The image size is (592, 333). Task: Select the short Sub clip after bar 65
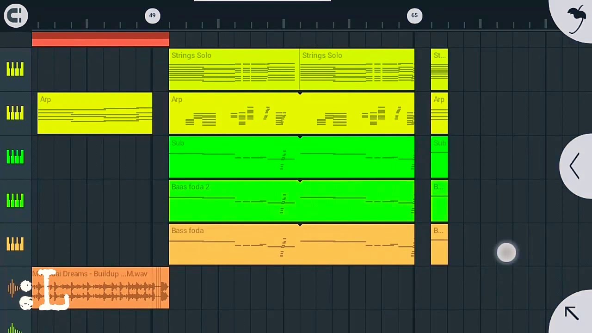(439, 157)
